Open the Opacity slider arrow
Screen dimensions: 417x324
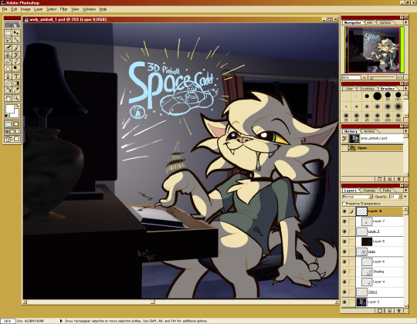pyautogui.click(x=400, y=197)
